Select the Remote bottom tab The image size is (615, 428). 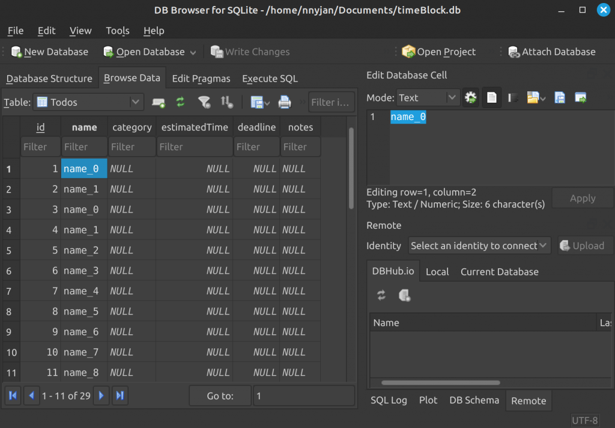pos(529,400)
